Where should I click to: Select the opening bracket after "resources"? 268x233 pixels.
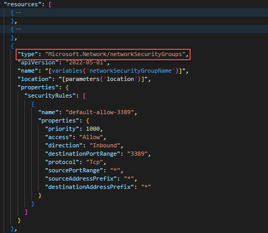[x=50, y=5]
